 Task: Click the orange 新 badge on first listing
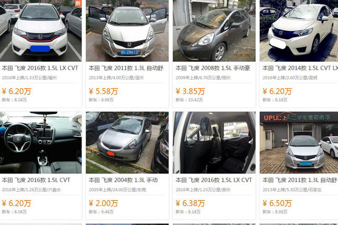(x=78, y=3)
